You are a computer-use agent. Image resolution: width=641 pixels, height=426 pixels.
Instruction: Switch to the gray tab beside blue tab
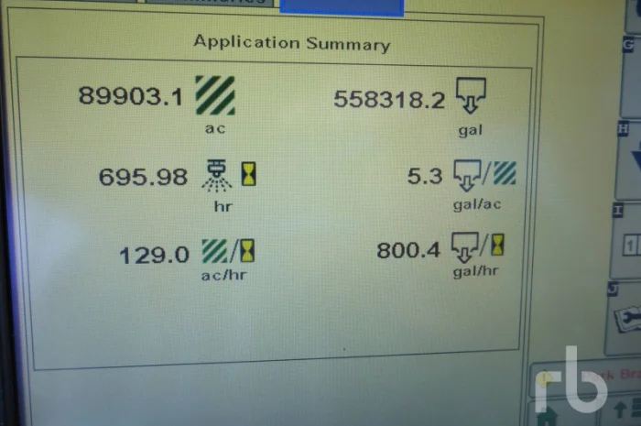[210, 4]
